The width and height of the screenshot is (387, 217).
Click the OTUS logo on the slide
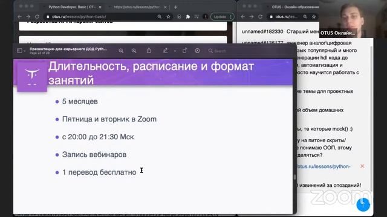32,77
